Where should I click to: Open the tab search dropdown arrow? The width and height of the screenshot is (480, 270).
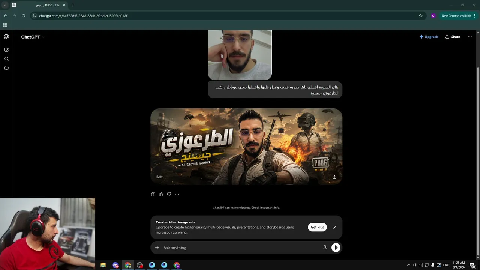click(x=5, y=5)
